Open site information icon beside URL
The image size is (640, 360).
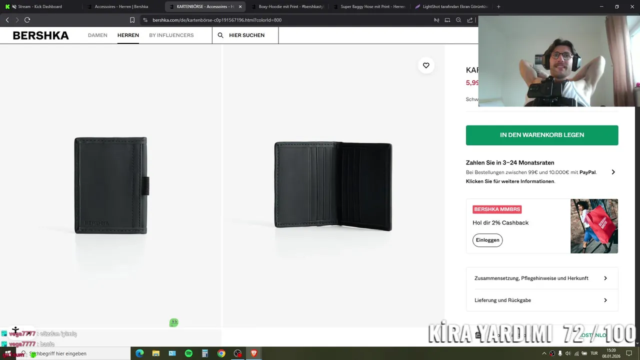145,20
